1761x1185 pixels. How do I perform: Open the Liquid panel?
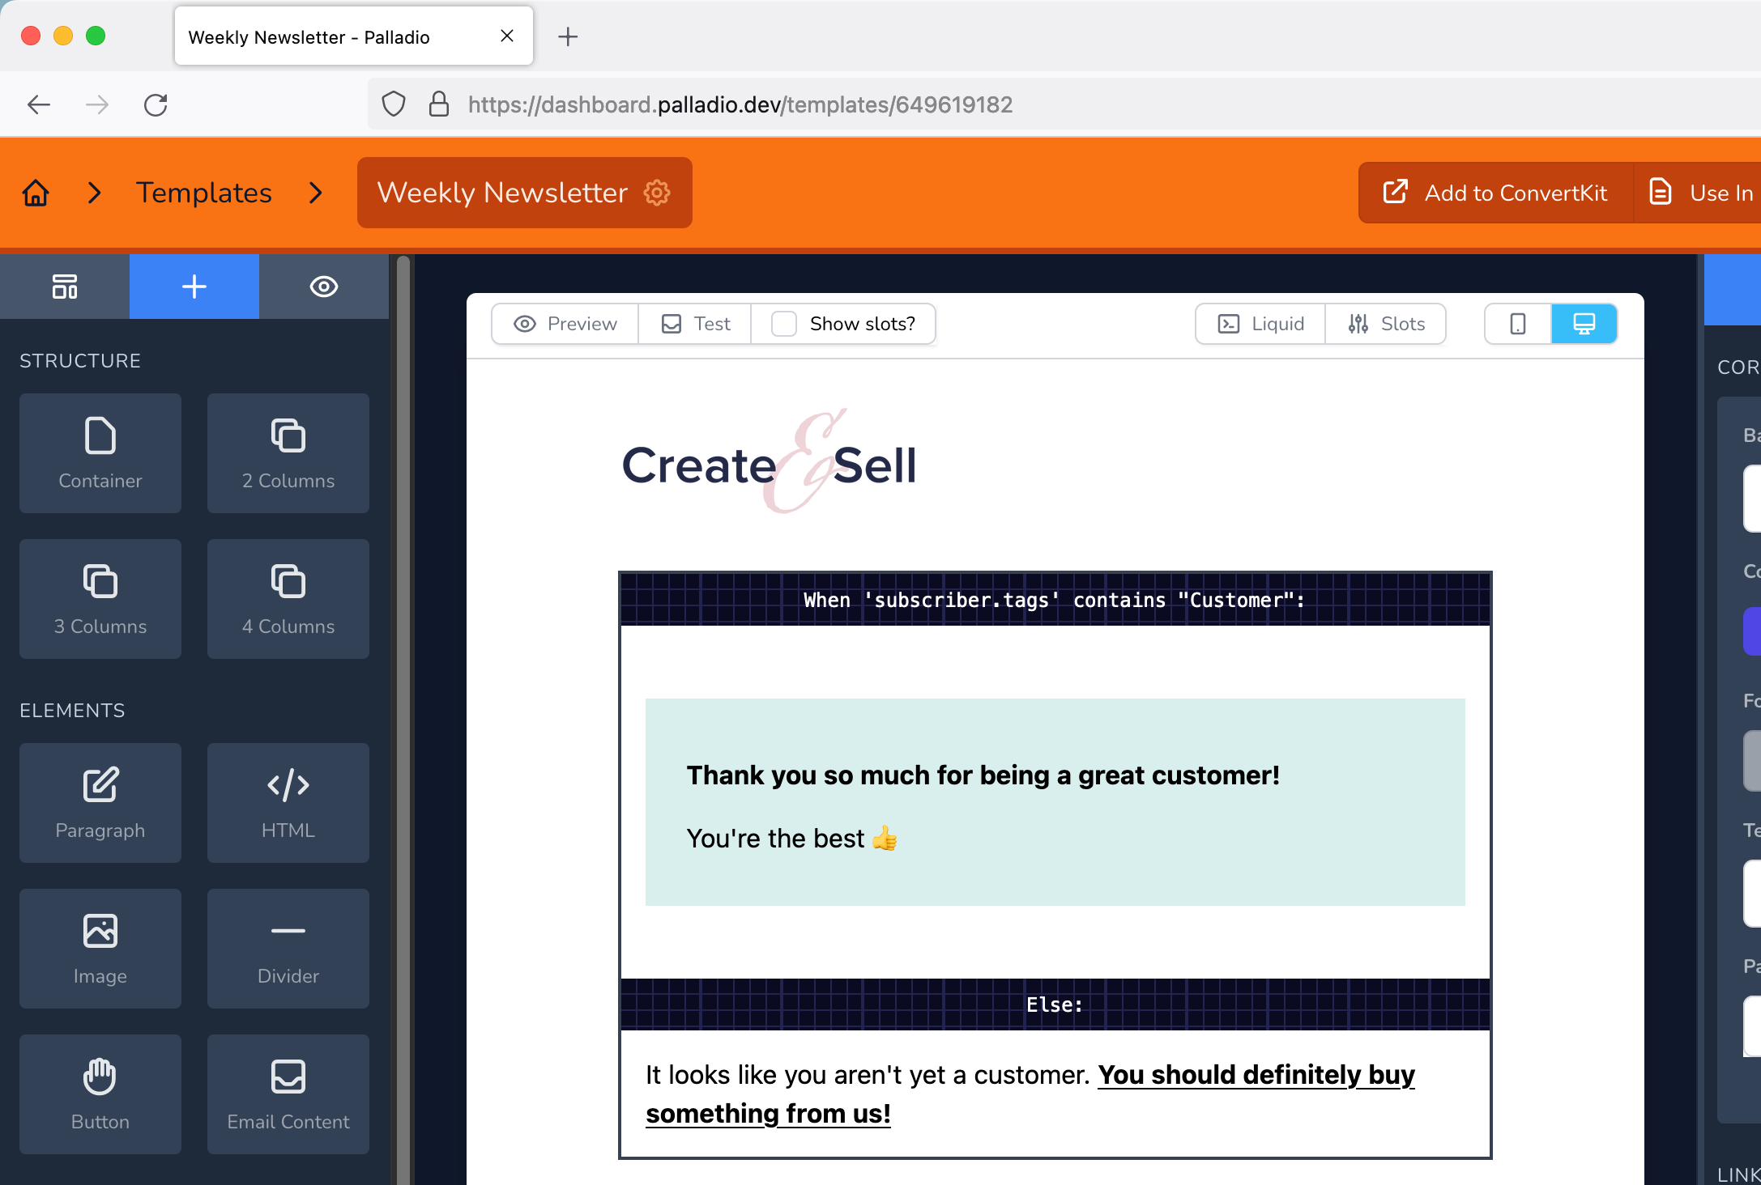[x=1261, y=324]
